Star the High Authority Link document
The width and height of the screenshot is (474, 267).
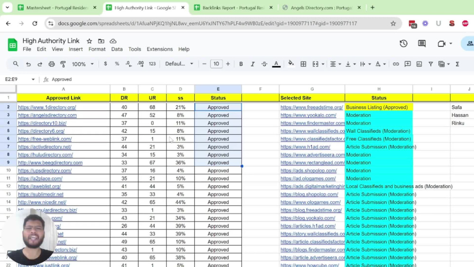(x=89, y=41)
